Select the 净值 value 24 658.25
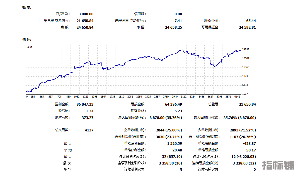The height and width of the screenshot is (172, 298). [173, 27]
